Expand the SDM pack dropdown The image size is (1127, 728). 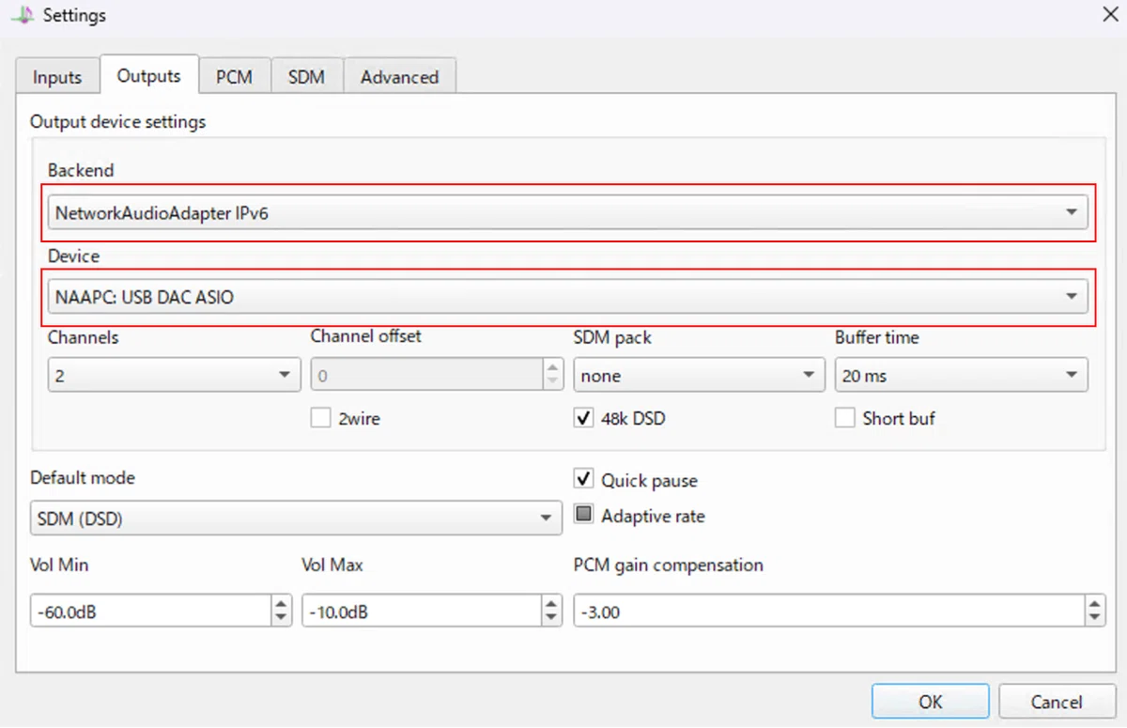coord(699,376)
